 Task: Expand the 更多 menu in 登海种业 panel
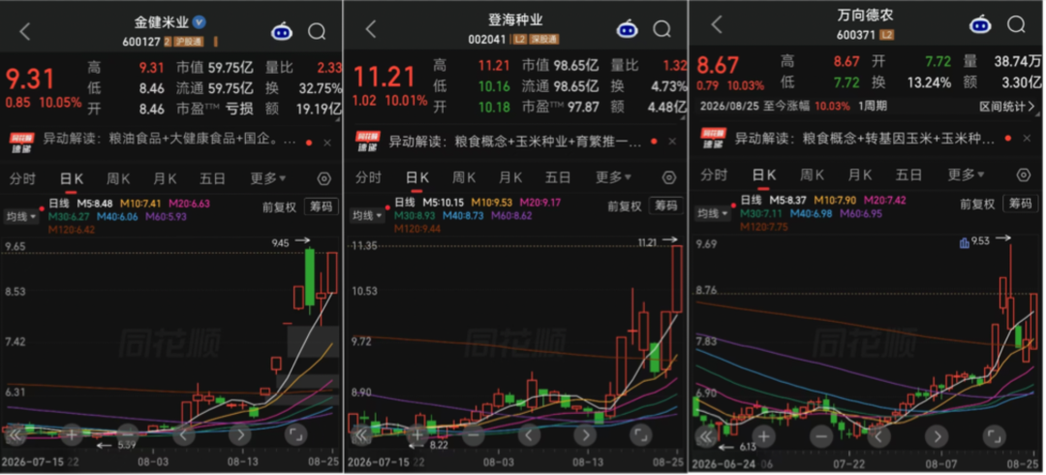coord(614,177)
